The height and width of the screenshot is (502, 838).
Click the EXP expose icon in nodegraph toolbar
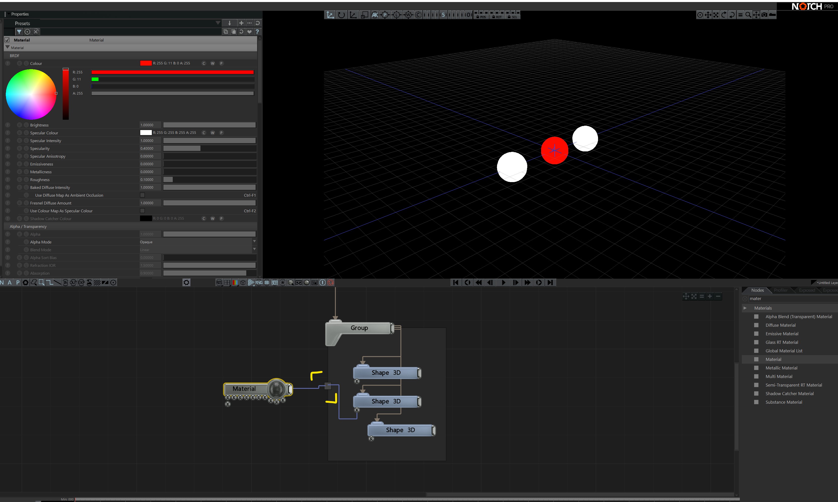point(81,282)
